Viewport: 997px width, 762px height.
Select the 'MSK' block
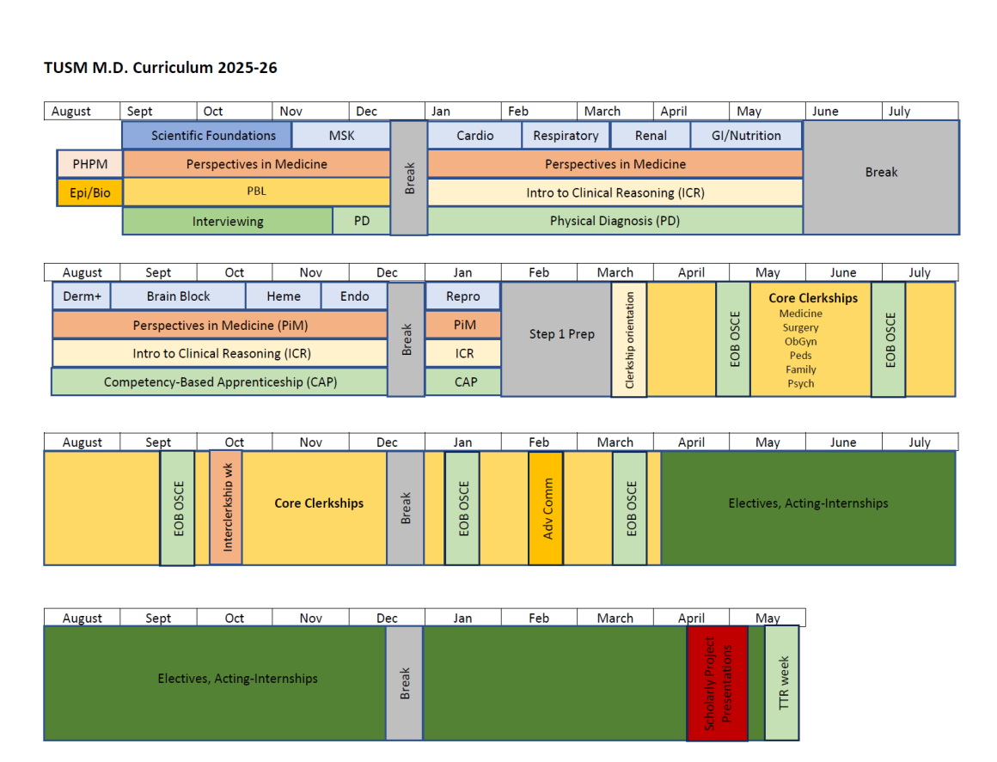click(341, 136)
